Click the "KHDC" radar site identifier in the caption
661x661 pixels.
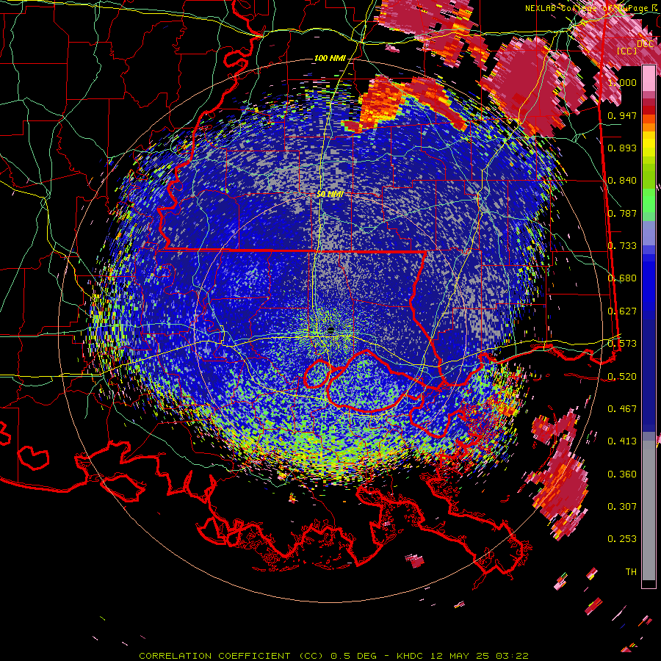pyautogui.click(x=409, y=656)
